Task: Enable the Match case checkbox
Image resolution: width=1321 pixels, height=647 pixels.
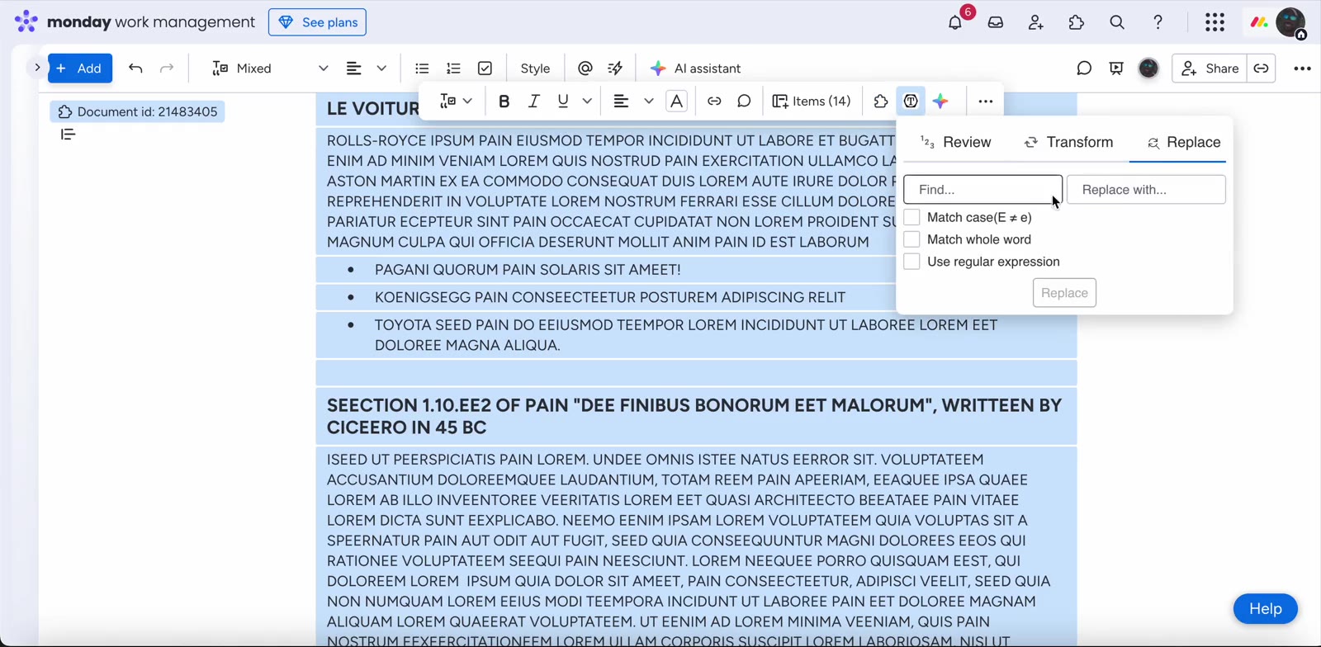Action: click(x=911, y=217)
